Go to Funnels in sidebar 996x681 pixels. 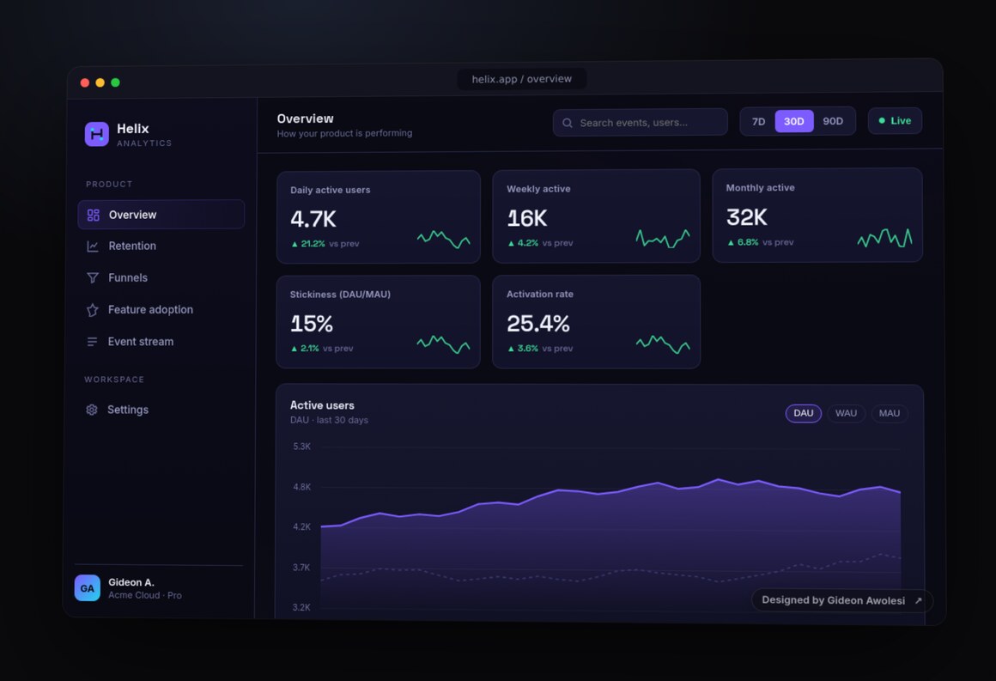click(161, 277)
